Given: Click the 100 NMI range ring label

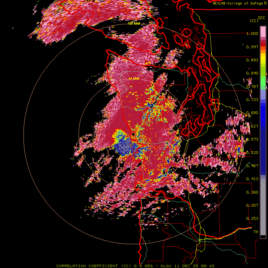Looking at the screenshot, I should click(x=133, y=24).
